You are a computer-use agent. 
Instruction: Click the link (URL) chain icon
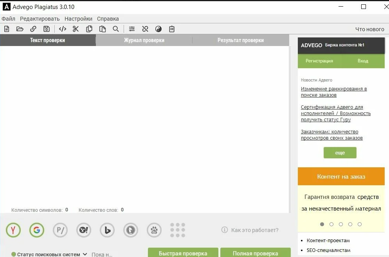(33, 29)
